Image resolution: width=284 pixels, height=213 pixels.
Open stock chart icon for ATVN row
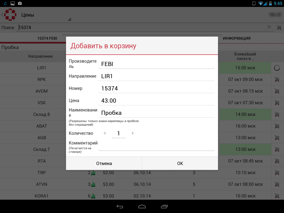[93, 184]
